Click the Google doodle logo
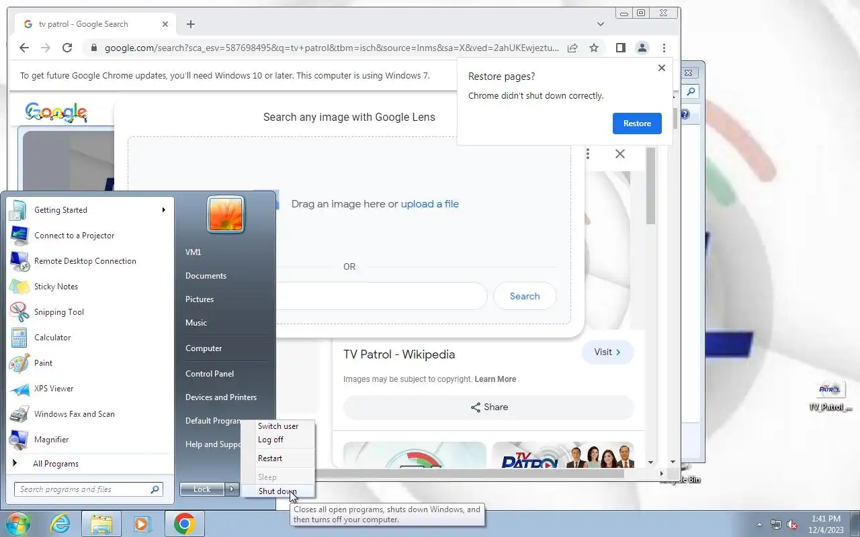Image resolution: width=860 pixels, height=537 pixels. tap(56, 112)
